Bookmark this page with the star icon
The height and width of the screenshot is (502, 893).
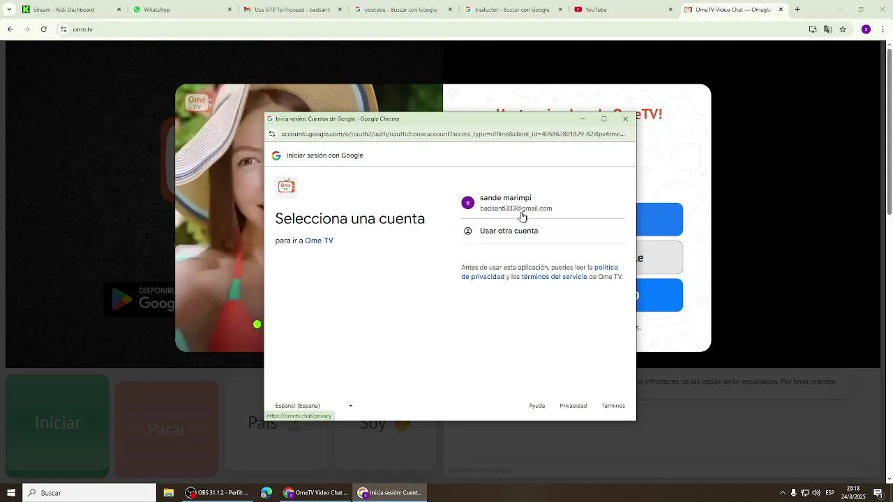[x=843, y=29]
